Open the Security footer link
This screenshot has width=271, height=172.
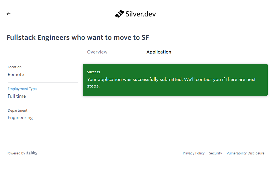coord(216,153)
